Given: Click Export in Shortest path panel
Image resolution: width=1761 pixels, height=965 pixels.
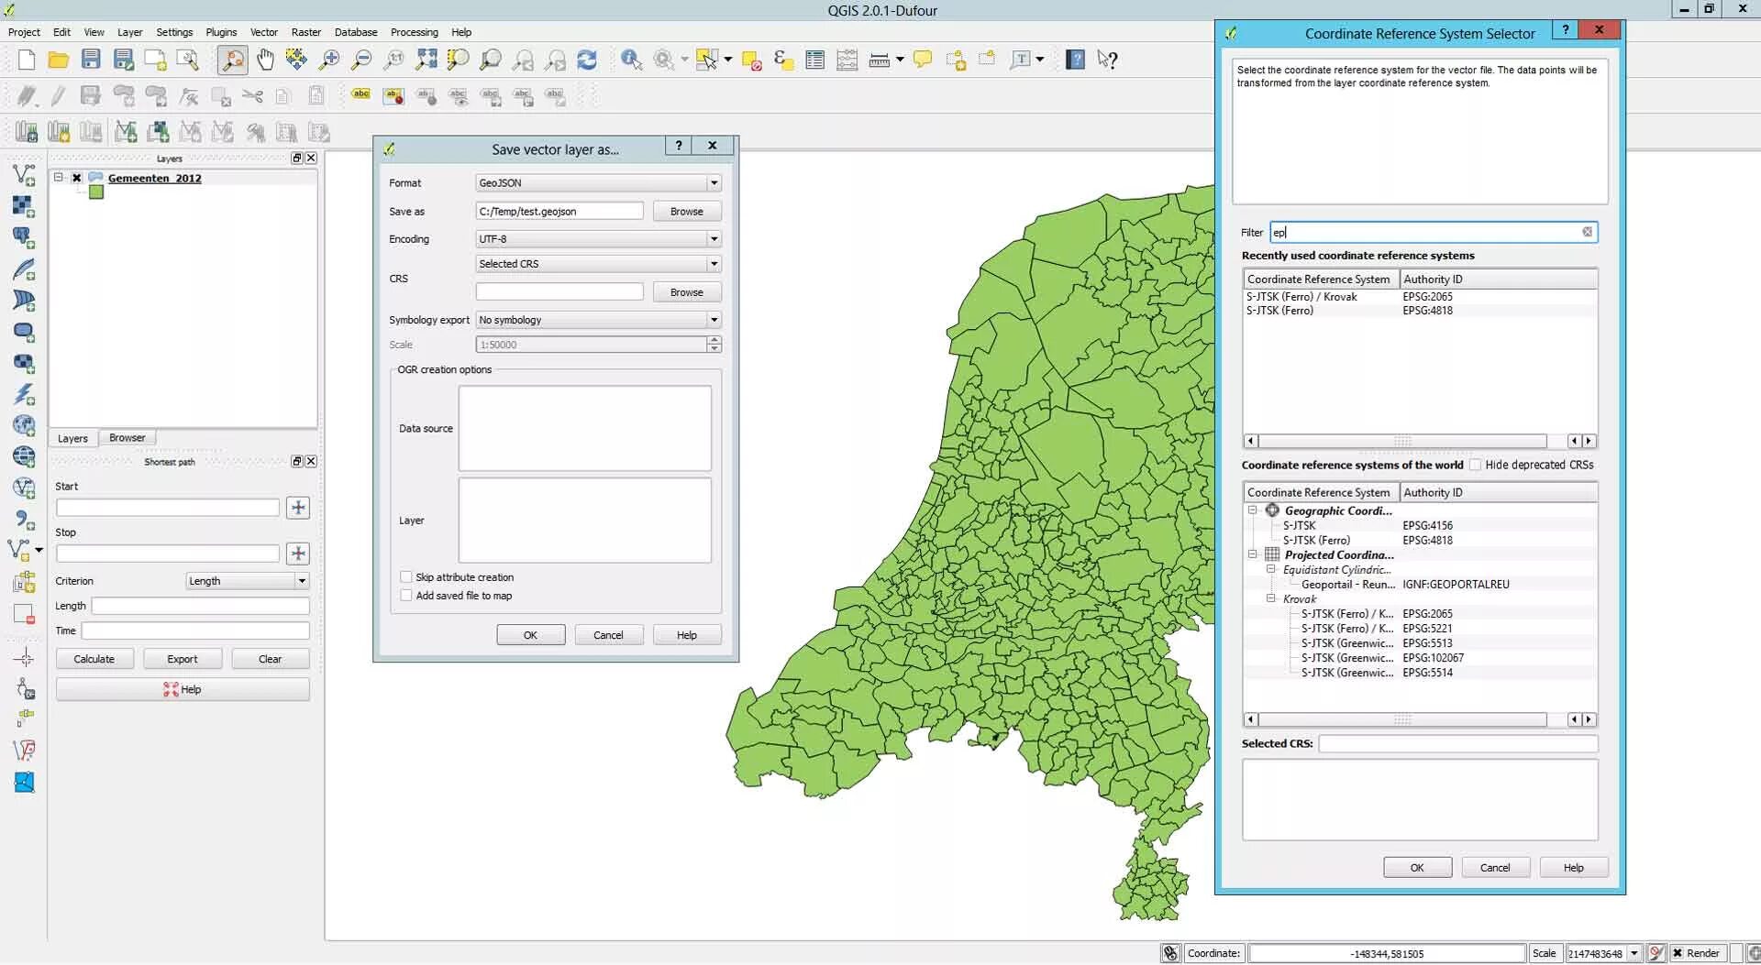Looking at the screenshot, I should click(183, 659).
